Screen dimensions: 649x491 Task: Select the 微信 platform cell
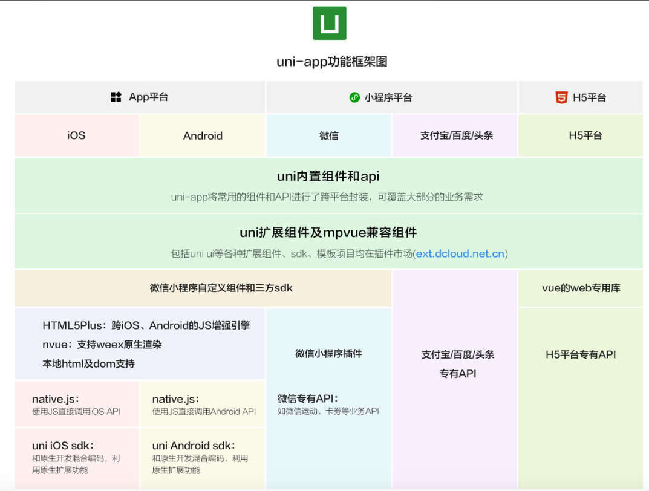click(328, 135)
